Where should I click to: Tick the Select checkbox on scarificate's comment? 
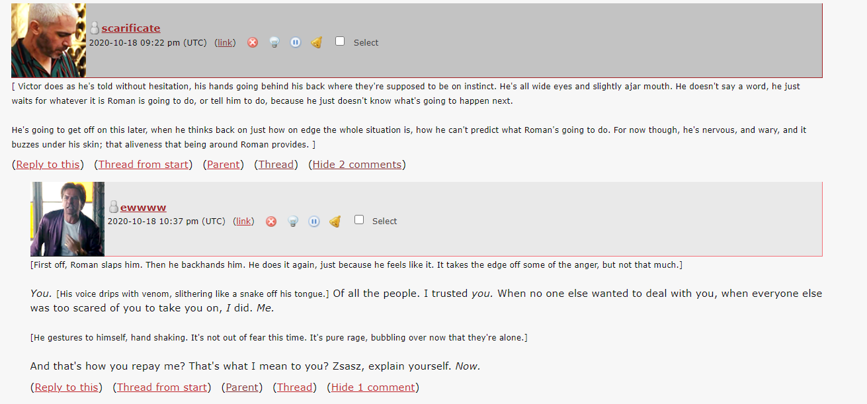pyautogui.click(x=340, y=41)
